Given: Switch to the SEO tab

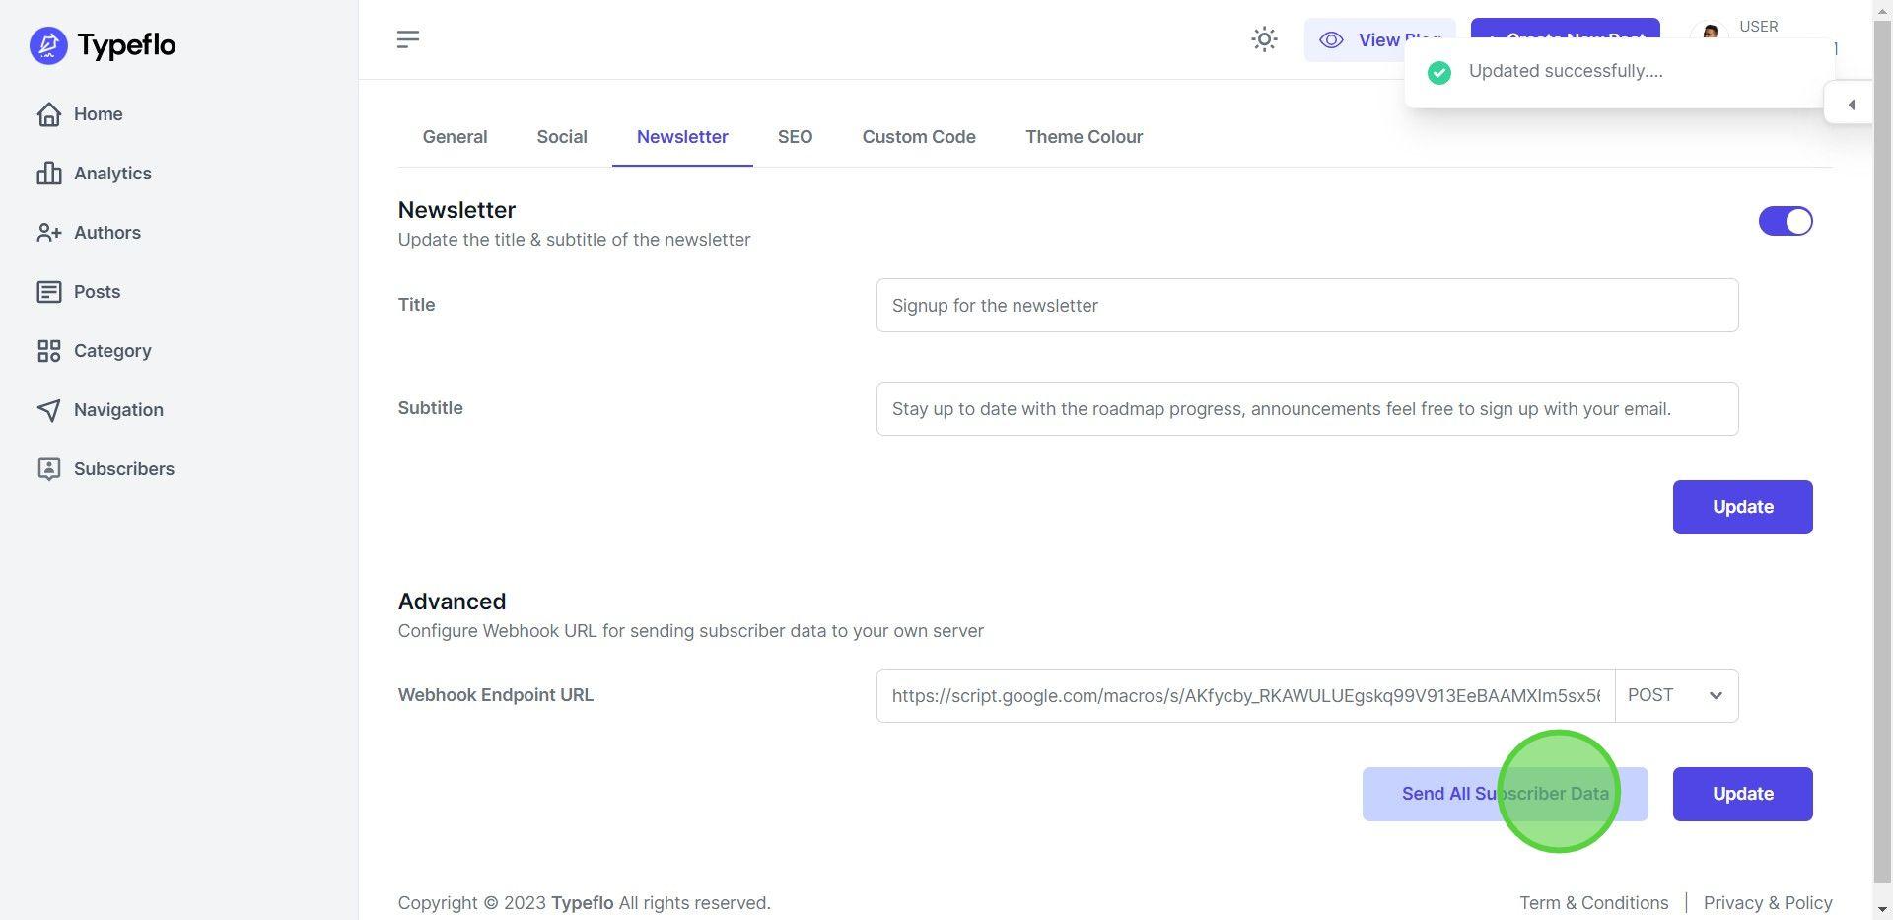Looking at the screenshot, I should point(795,137).
